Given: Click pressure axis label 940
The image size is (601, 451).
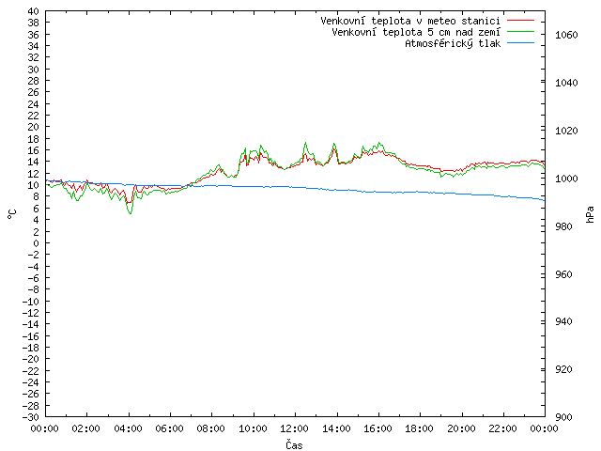Looking at the screenshot, I should 563,321.
